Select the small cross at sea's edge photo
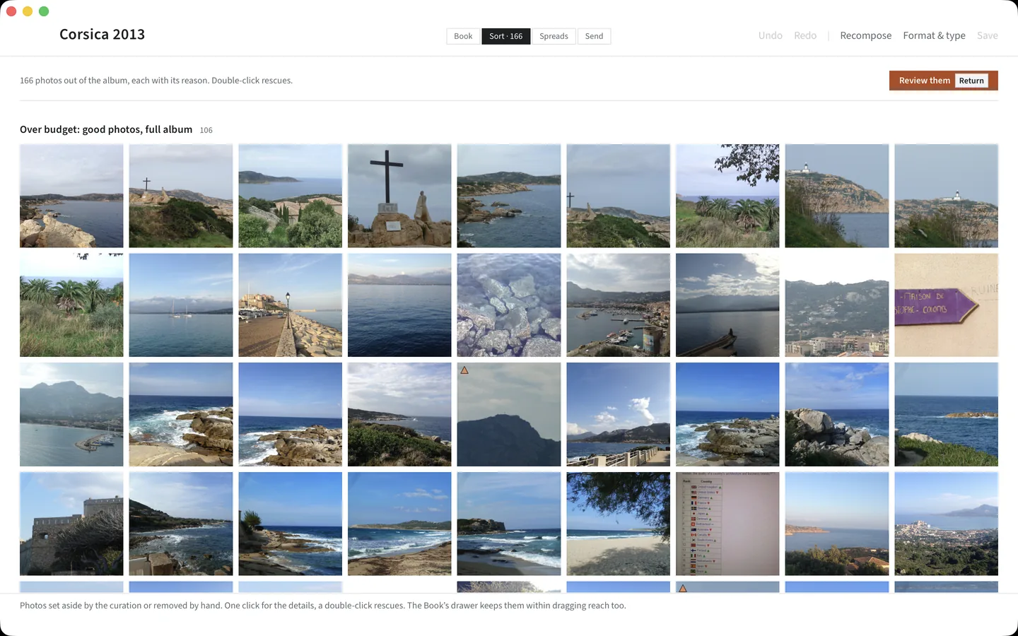The height and width of the screenshot is (636, 1018). pyautogui.click(x=618, y=196)
